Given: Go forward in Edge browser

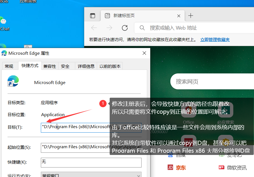Looking at the screenshot, I should click(x=109, y=28).
